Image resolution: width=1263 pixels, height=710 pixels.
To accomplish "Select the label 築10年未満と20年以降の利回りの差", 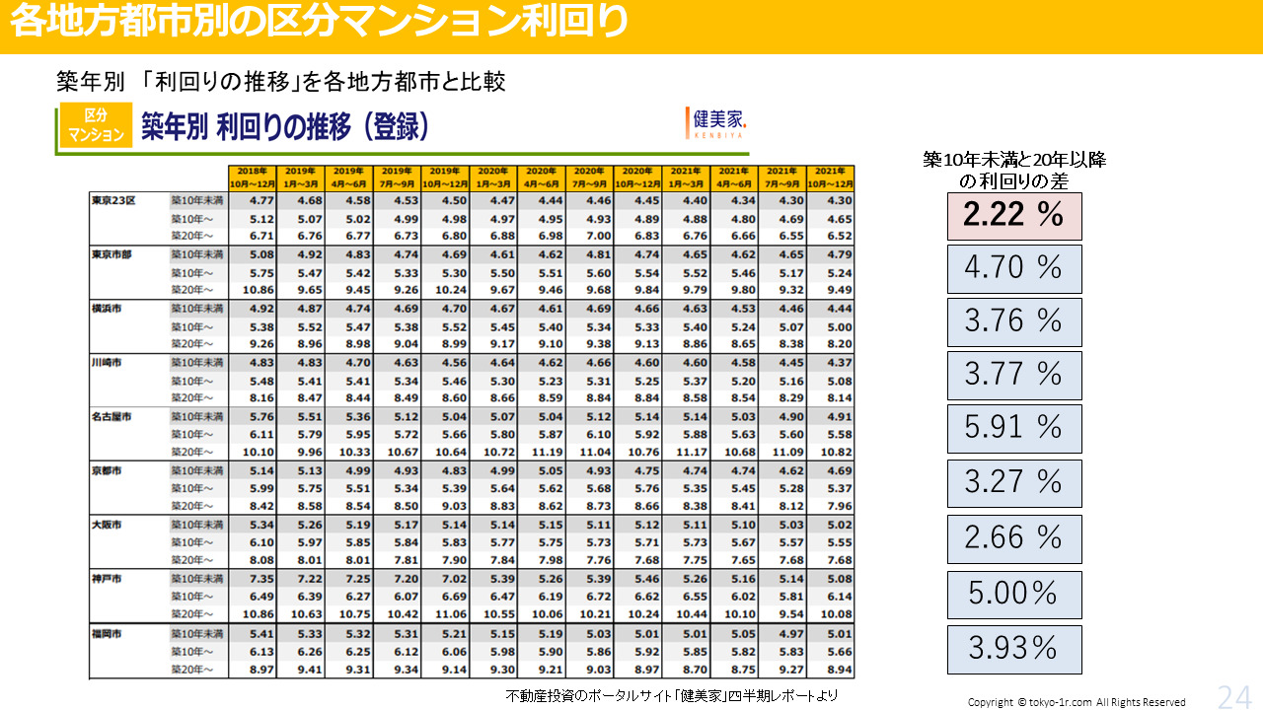I will tap(1014, 170).
